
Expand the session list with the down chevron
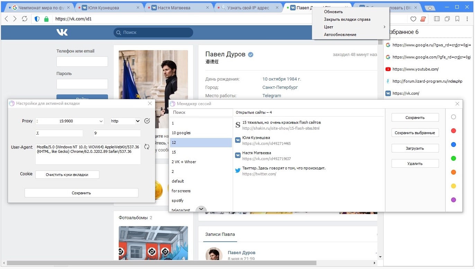tap(201, 209)
